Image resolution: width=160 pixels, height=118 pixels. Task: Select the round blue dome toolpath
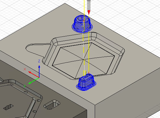pyautogui.click(x=82, y=24)
